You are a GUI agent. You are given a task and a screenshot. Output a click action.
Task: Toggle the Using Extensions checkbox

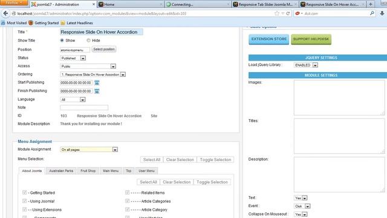(x=24, y=210)
